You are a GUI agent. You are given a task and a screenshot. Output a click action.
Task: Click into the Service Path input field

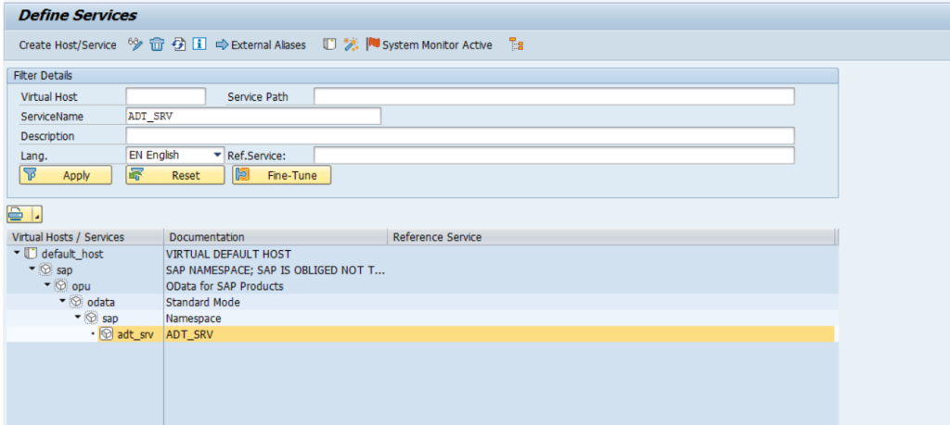click(554, 96)
